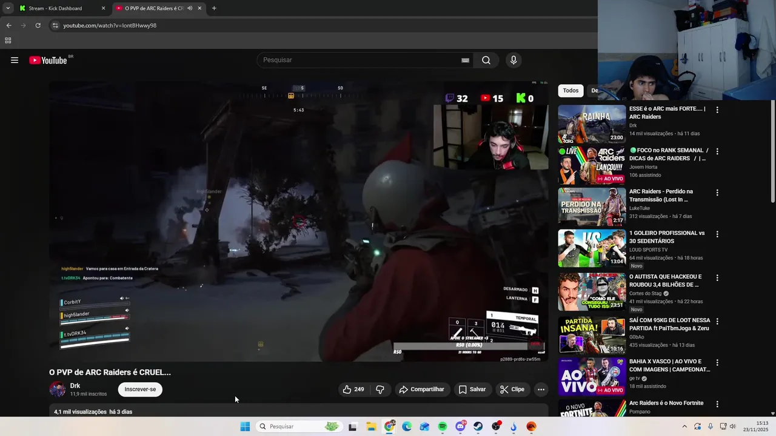Click the search magnifier button
776x436 pixels.
486,60
